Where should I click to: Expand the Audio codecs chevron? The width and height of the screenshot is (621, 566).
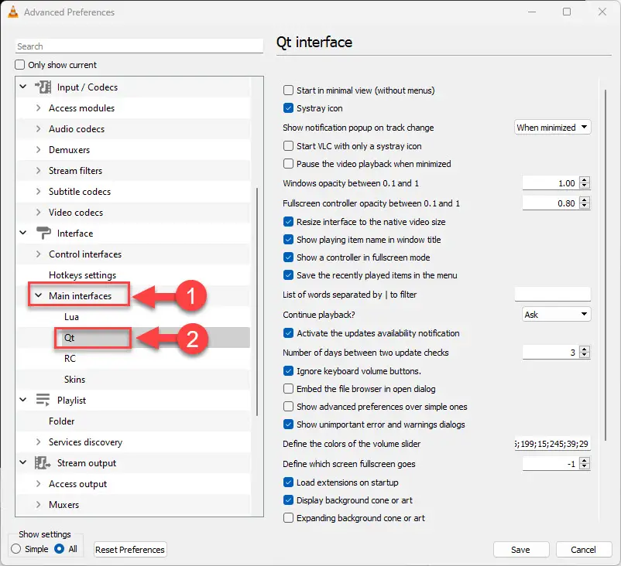coord(39,128)
